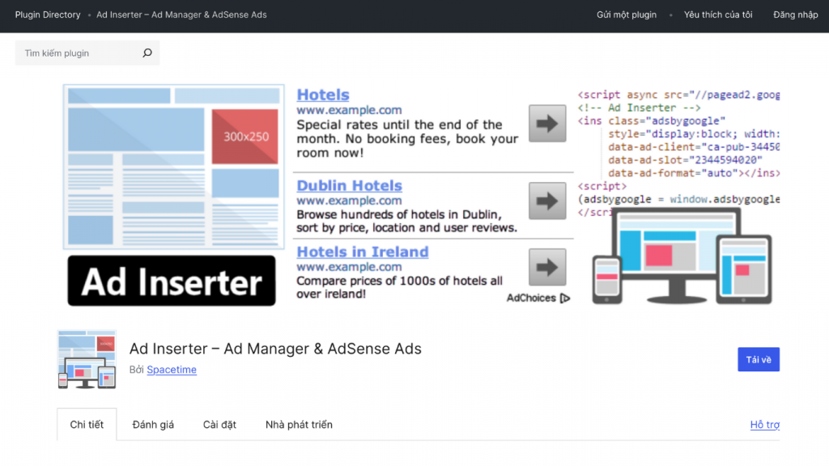
Task: Click the Ad Inserter plugin icon thumbnail
Action: tap(87, 359)
